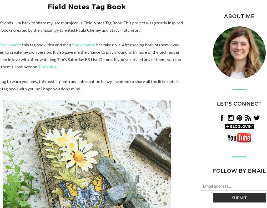Click the FOLLOW BY EMAIL heading
267x208 pixels.
point(239,171)
